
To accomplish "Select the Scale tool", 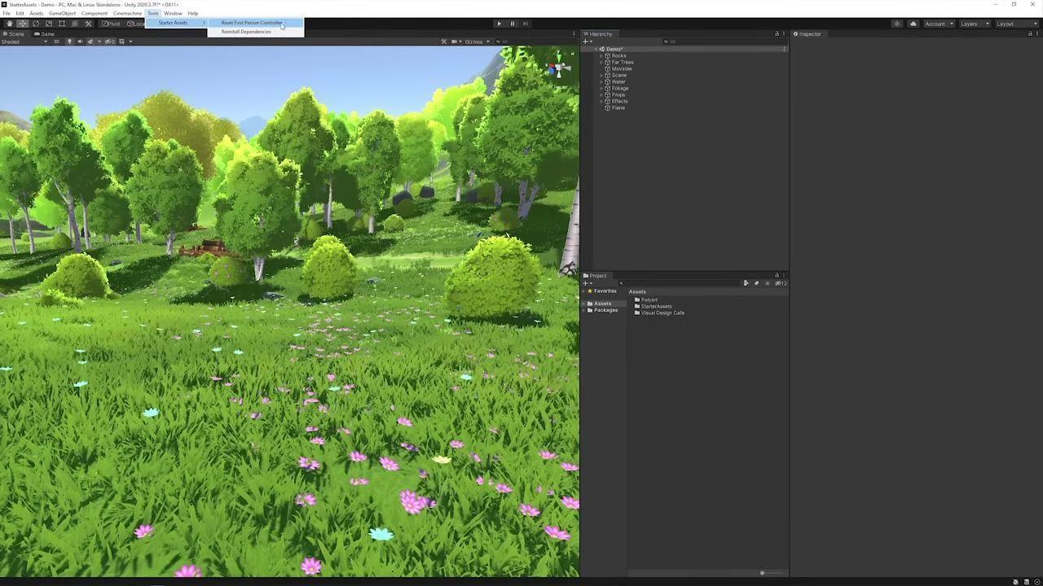I will 48,24.
